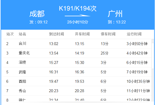Click the total duration 28小时10分

pos(78,22)
